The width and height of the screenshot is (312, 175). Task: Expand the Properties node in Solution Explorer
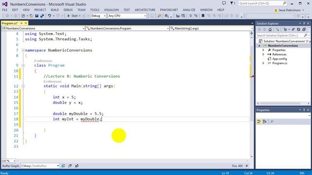pos(263,50)
